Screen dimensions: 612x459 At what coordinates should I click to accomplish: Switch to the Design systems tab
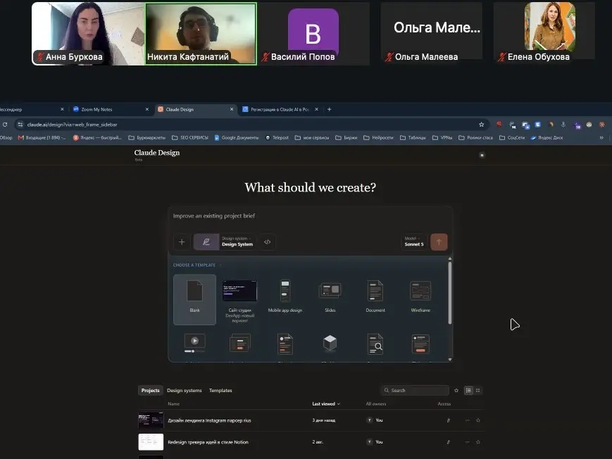pos(185,390)
